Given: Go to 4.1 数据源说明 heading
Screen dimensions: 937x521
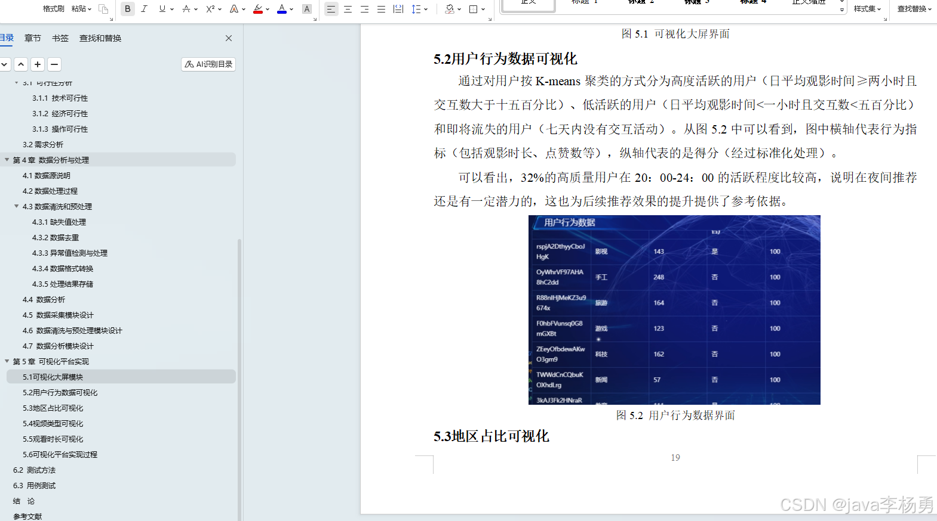Looking at the screenshot, I should (47, 176).
